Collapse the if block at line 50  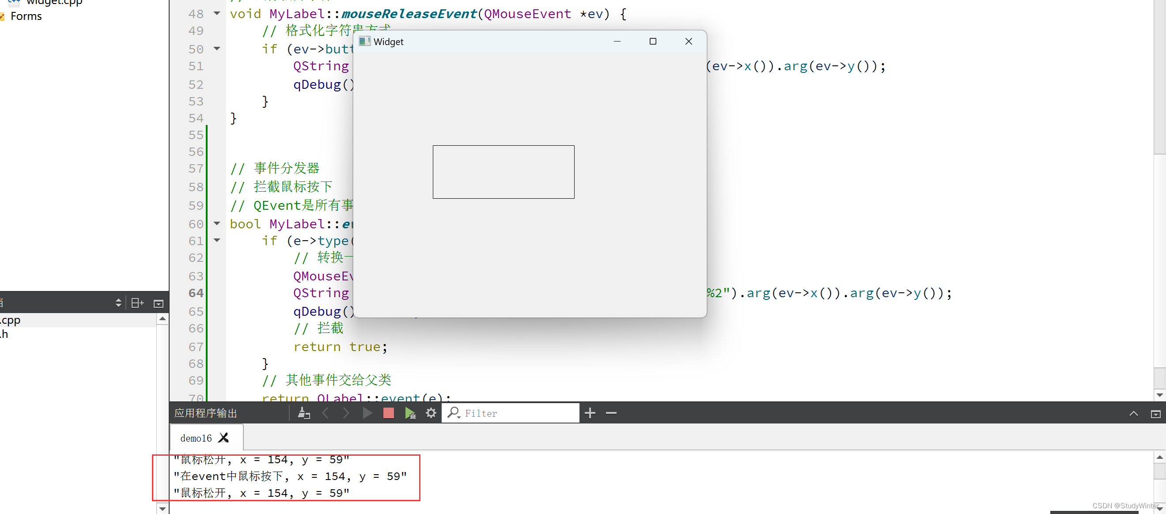coord(217,48)
